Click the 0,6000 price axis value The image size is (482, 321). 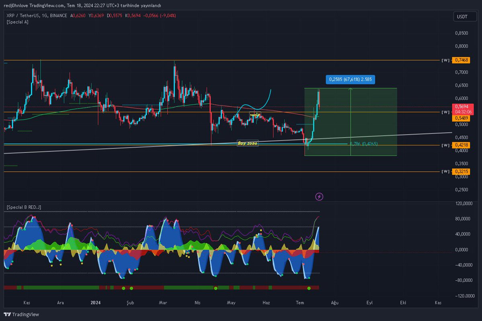(x=462, y=98)
